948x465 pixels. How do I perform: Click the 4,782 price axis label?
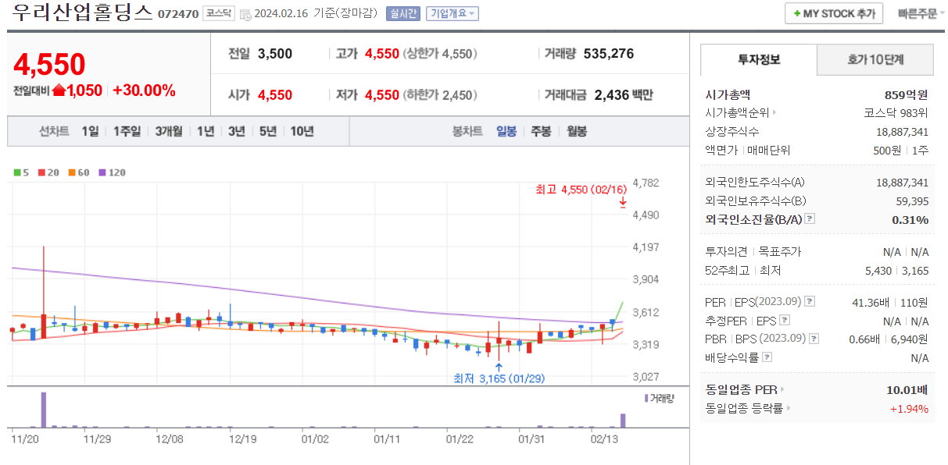point(646,183)
